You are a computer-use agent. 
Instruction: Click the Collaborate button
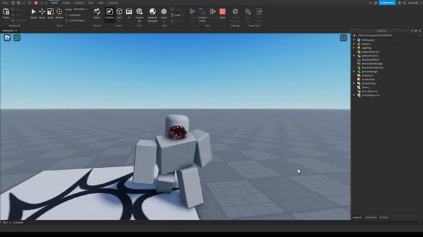pyautogui.click(x=387, y=3)
